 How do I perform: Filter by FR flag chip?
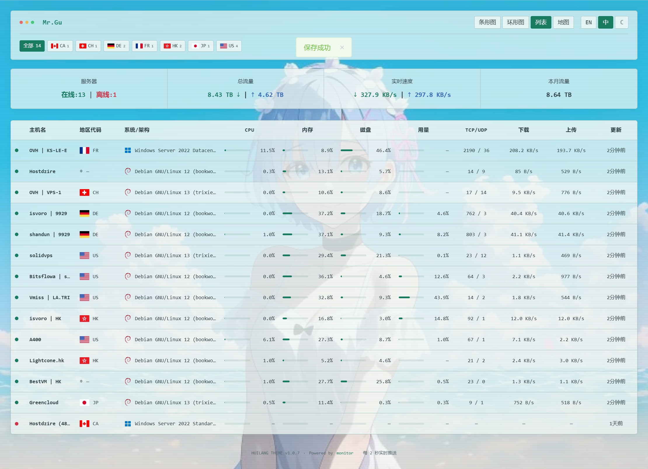click(144, 46)
